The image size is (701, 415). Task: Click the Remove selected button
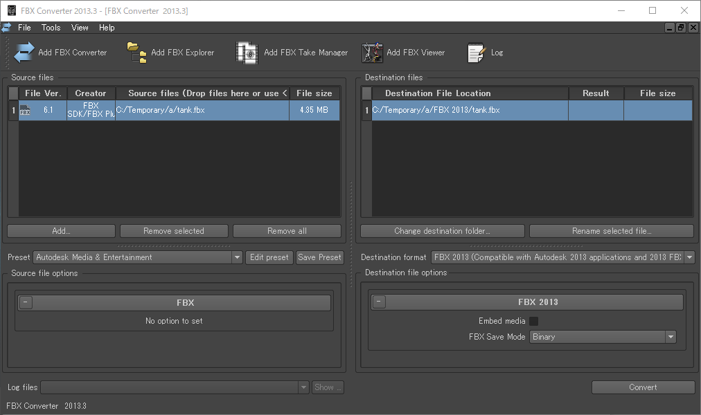(x=174, y=231)
